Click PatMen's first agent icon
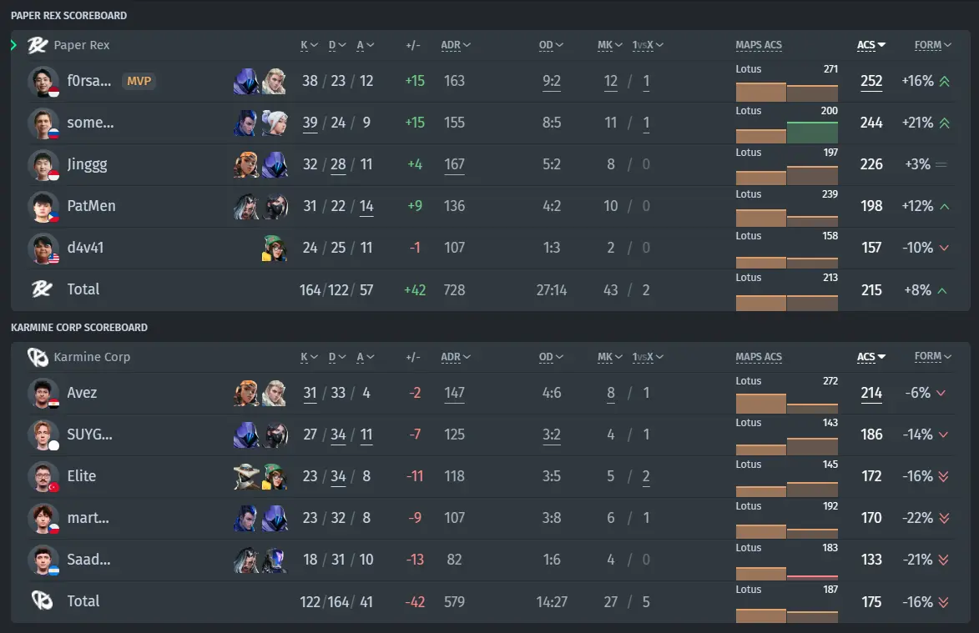The image size is (979, 633). 246,207
